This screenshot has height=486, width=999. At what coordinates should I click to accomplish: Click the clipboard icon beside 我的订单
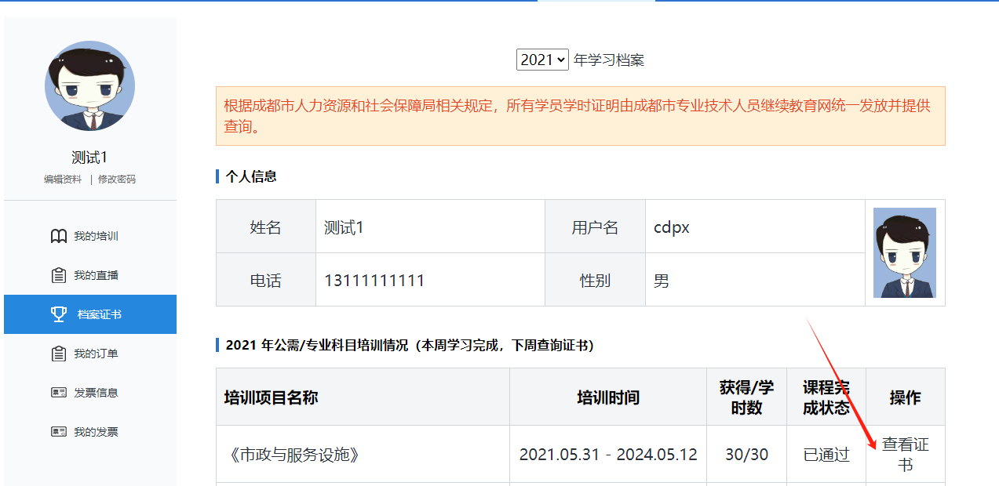tap(58, 354)
